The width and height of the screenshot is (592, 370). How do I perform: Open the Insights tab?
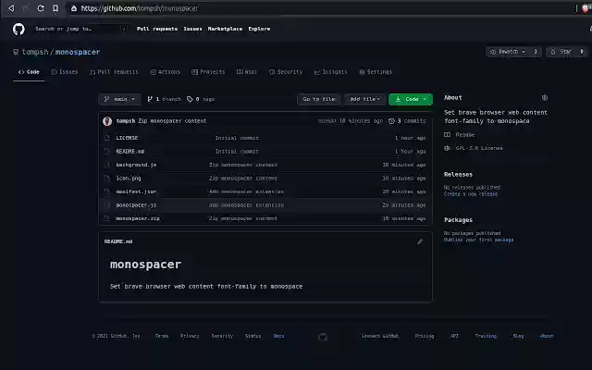point(331,72)
